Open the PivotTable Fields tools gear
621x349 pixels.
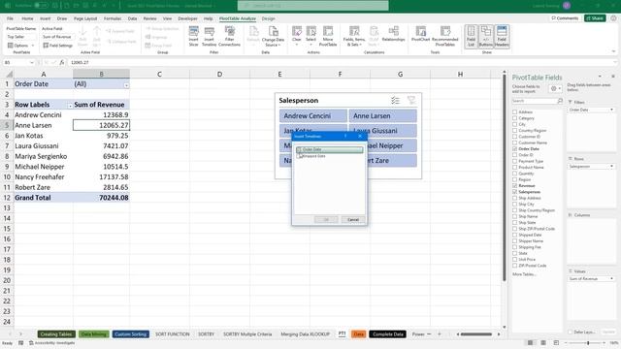pyautogui.click(x=556, y=88)
